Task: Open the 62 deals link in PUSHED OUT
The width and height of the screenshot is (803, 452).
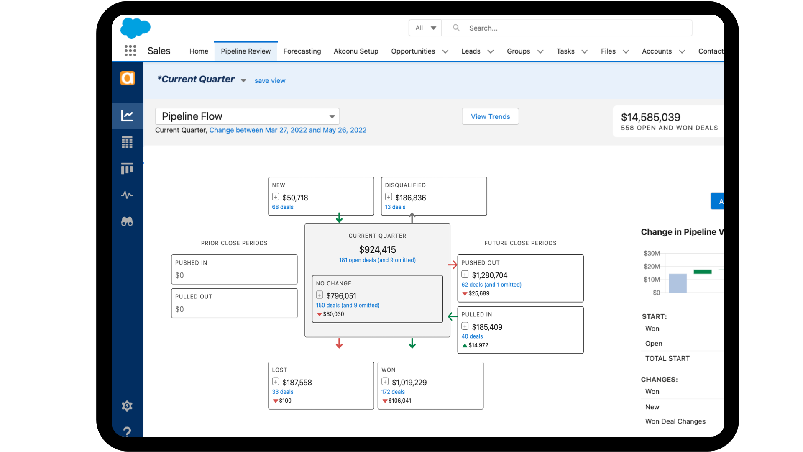Action: click(491, 285)
